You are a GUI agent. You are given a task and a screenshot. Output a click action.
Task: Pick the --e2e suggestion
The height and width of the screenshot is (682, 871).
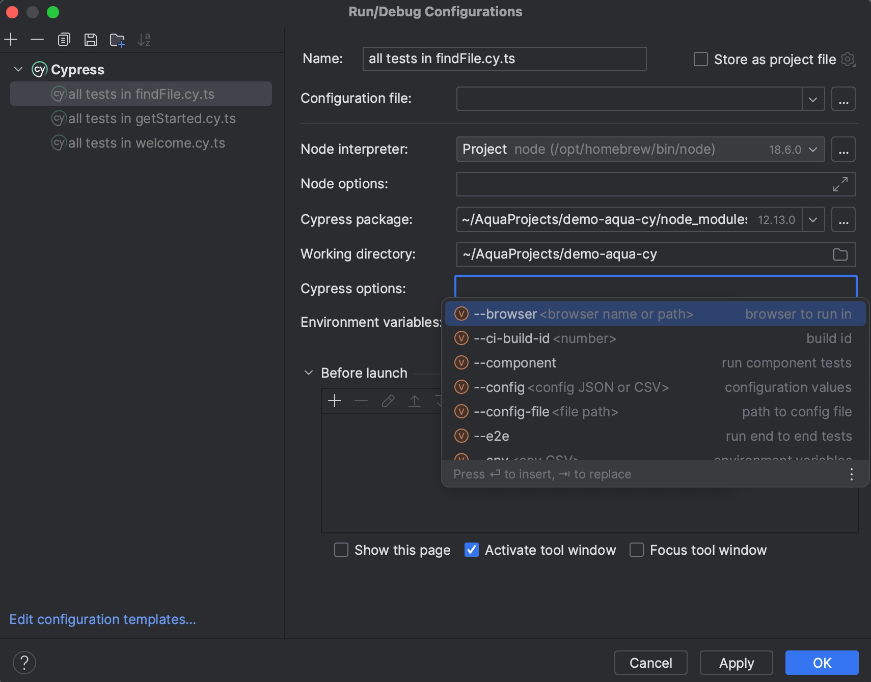[656, 436]
